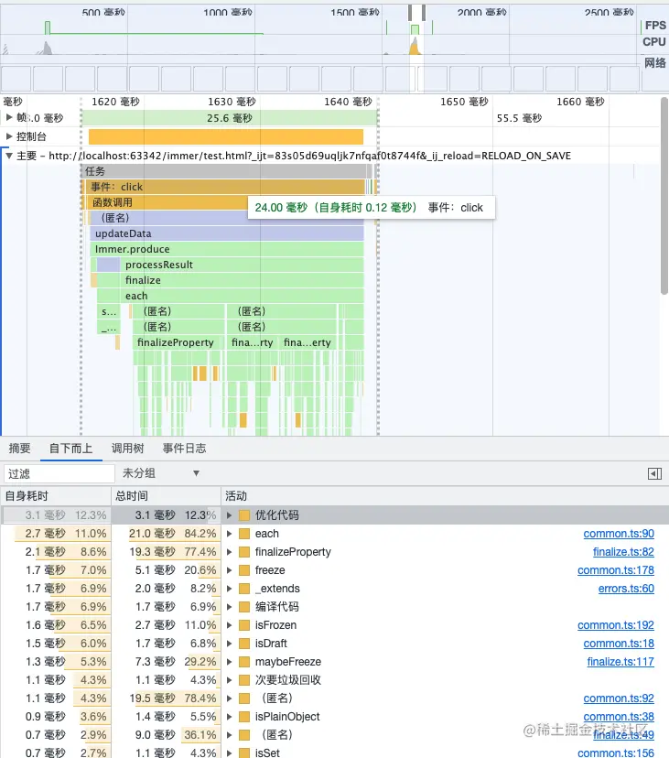Open link errors.ts:60
The height and width of the screenshot is (758, 669).
[x=626, y=589]
